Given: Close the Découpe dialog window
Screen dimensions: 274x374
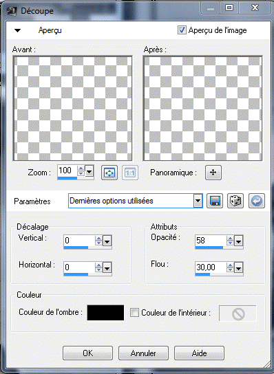Looking at the screenshot, I should tap(255, 8).
